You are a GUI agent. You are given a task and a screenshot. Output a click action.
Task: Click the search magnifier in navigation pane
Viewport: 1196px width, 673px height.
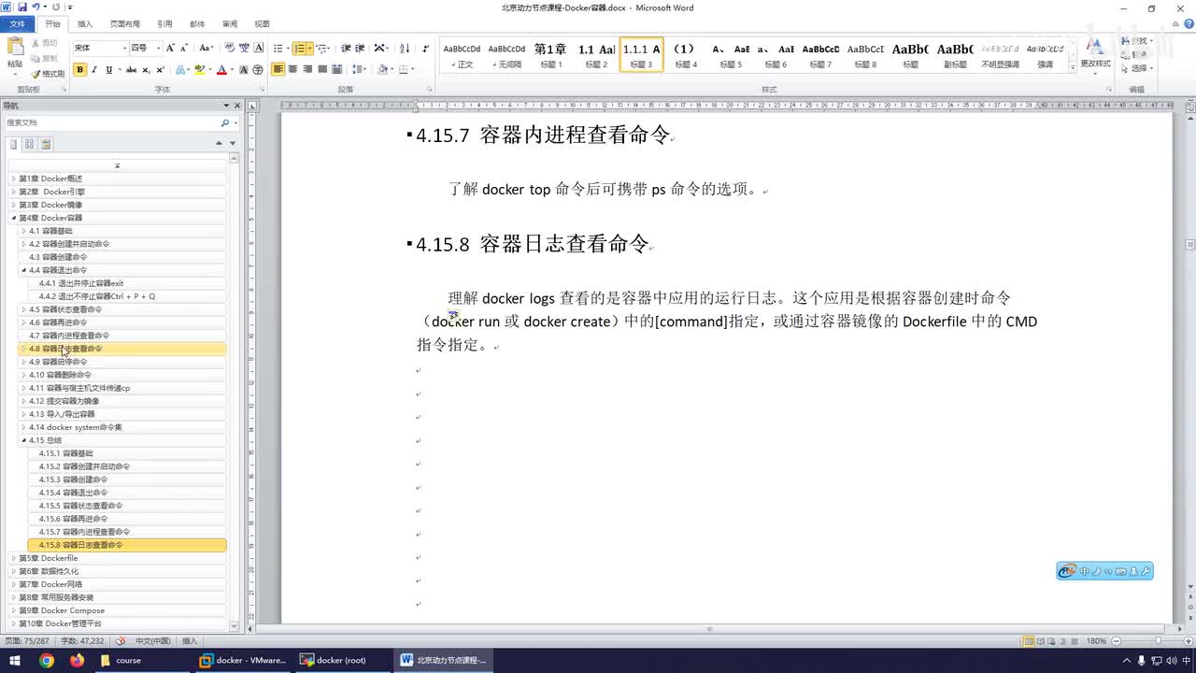(224, 122)
